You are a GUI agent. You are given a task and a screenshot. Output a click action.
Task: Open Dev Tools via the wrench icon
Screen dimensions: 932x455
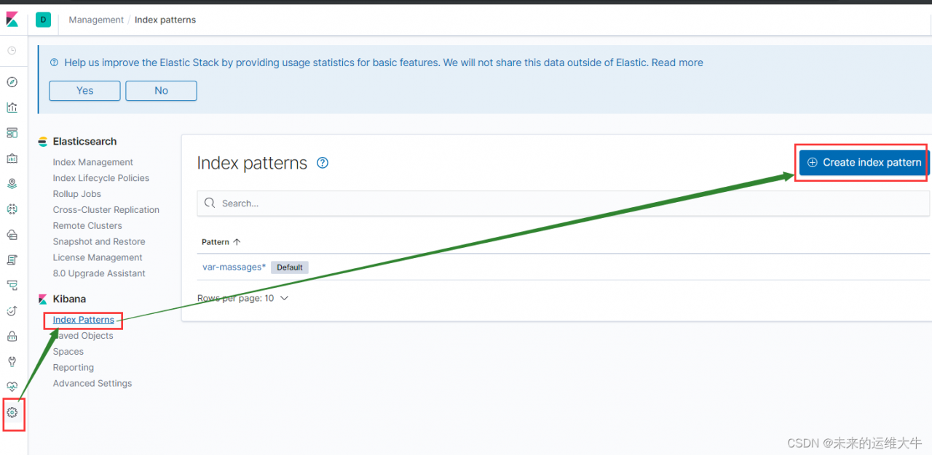tap(12, 361)
